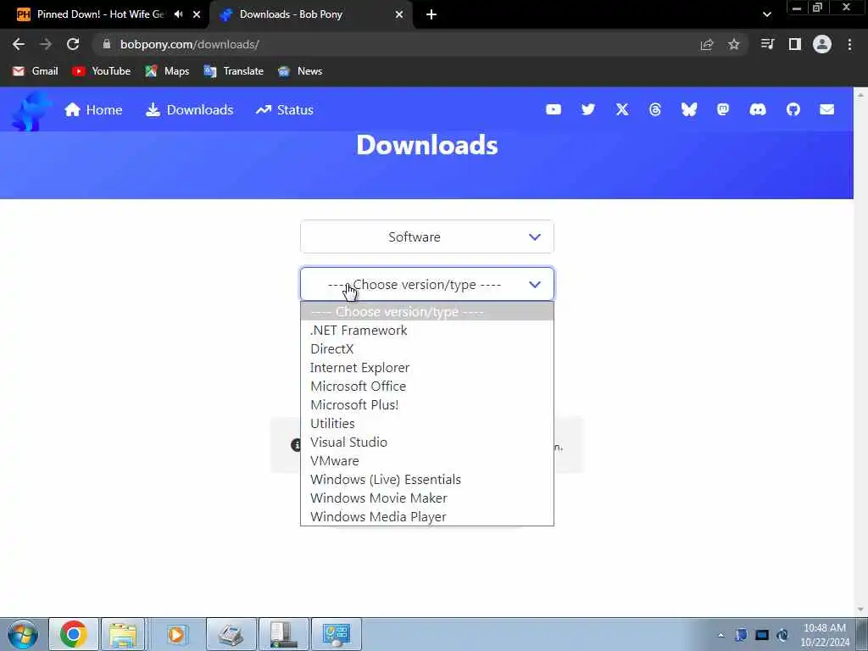Close the Downloads - Bob Pony tab
Image resolution: width=868 pixels, height=651 pixels.
pos(399,14)
